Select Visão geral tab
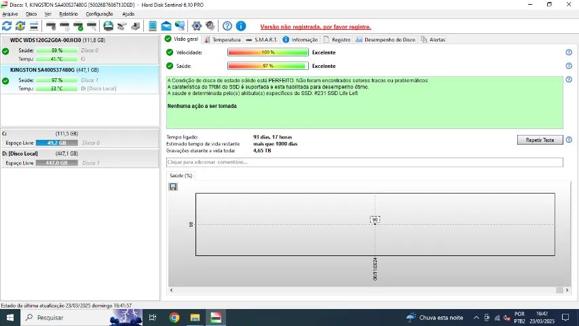 coord(182,39)
